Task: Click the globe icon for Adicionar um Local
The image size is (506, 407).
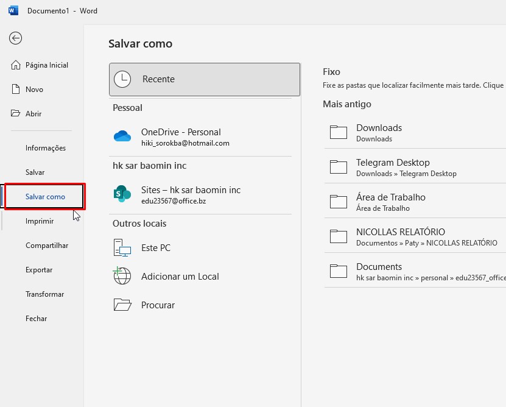Action: pyautogui.click(x=122, y=276)
